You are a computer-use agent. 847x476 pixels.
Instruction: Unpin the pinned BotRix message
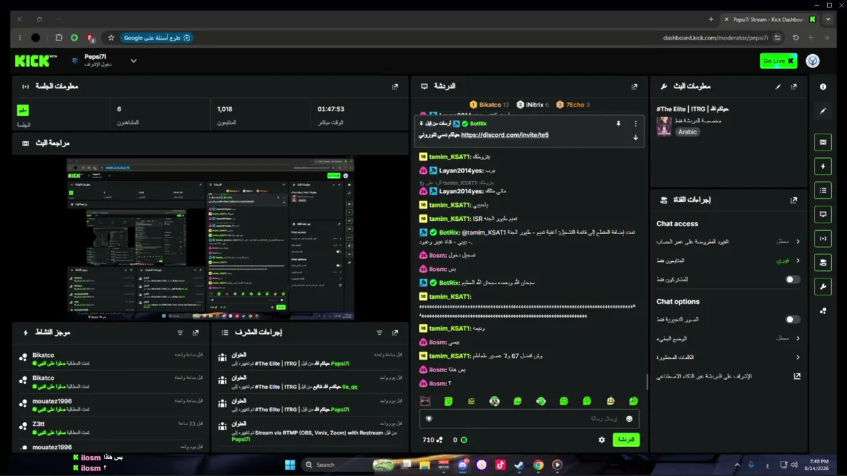(x=619, y=124)
